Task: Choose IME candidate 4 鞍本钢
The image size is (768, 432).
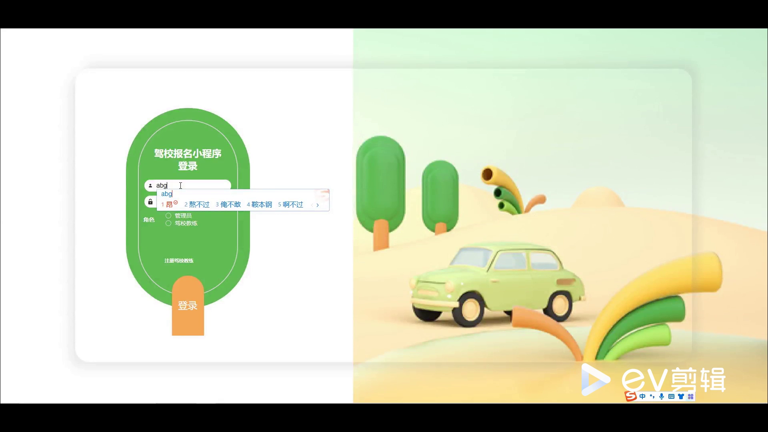Action: 260,204
